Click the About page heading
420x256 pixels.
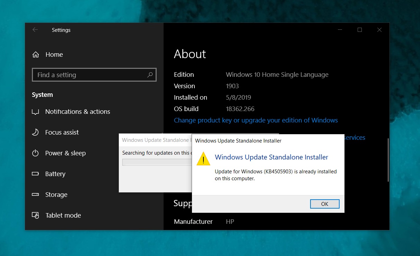(190, 54)
